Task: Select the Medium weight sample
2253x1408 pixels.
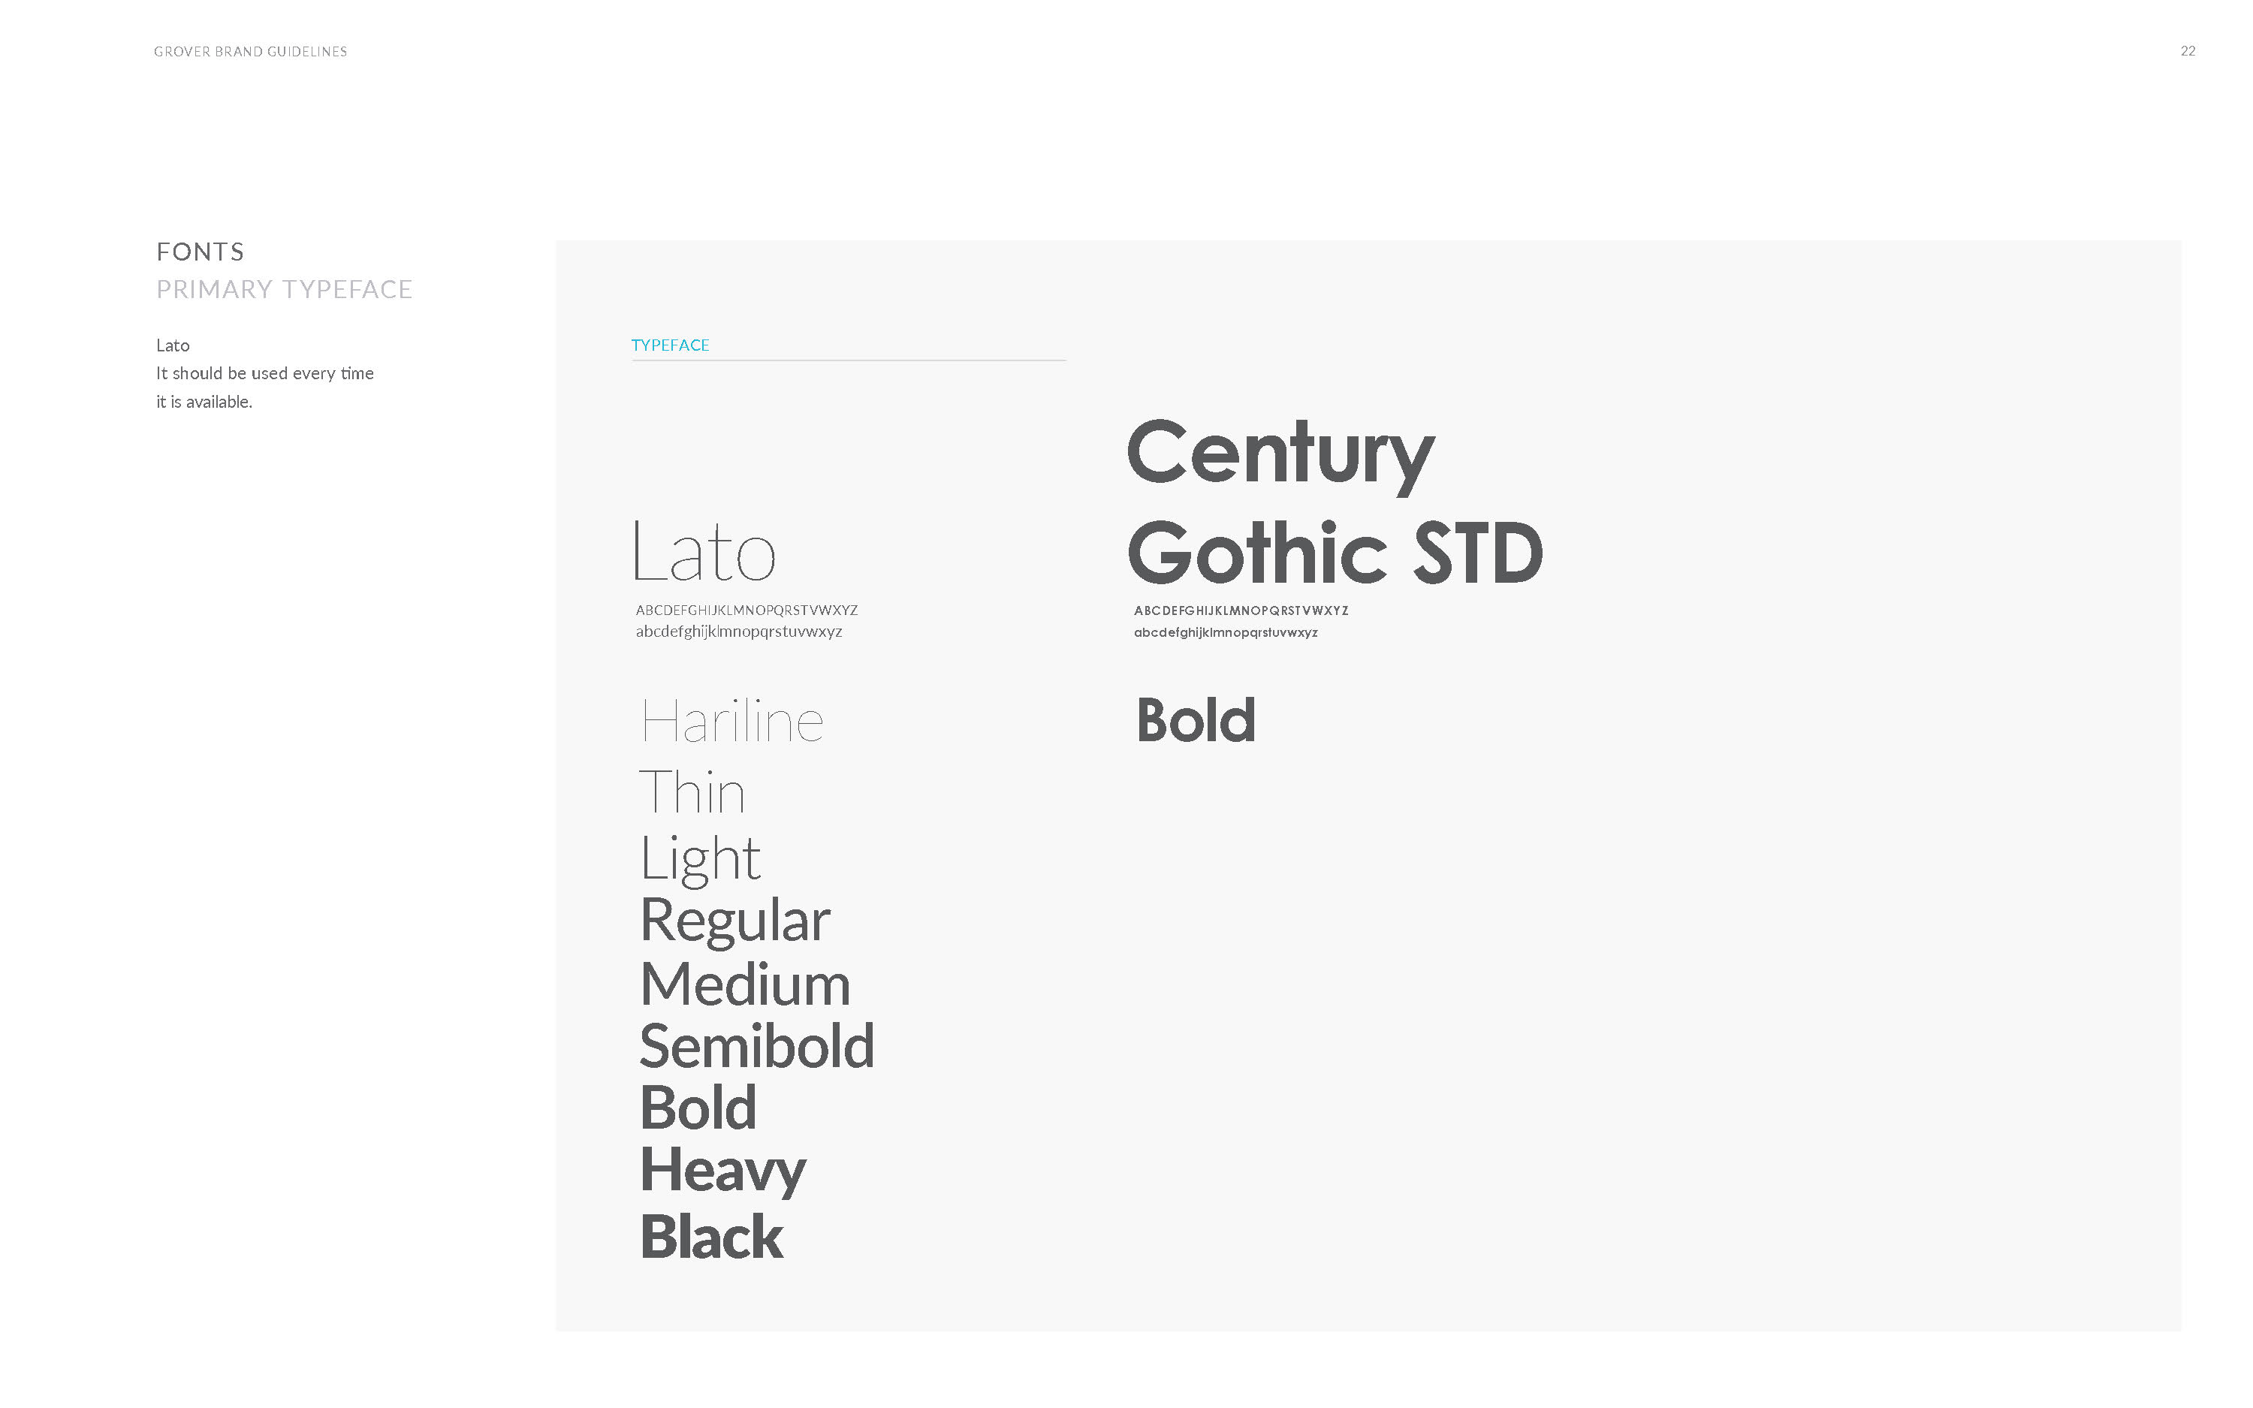Action: [745, 984]
